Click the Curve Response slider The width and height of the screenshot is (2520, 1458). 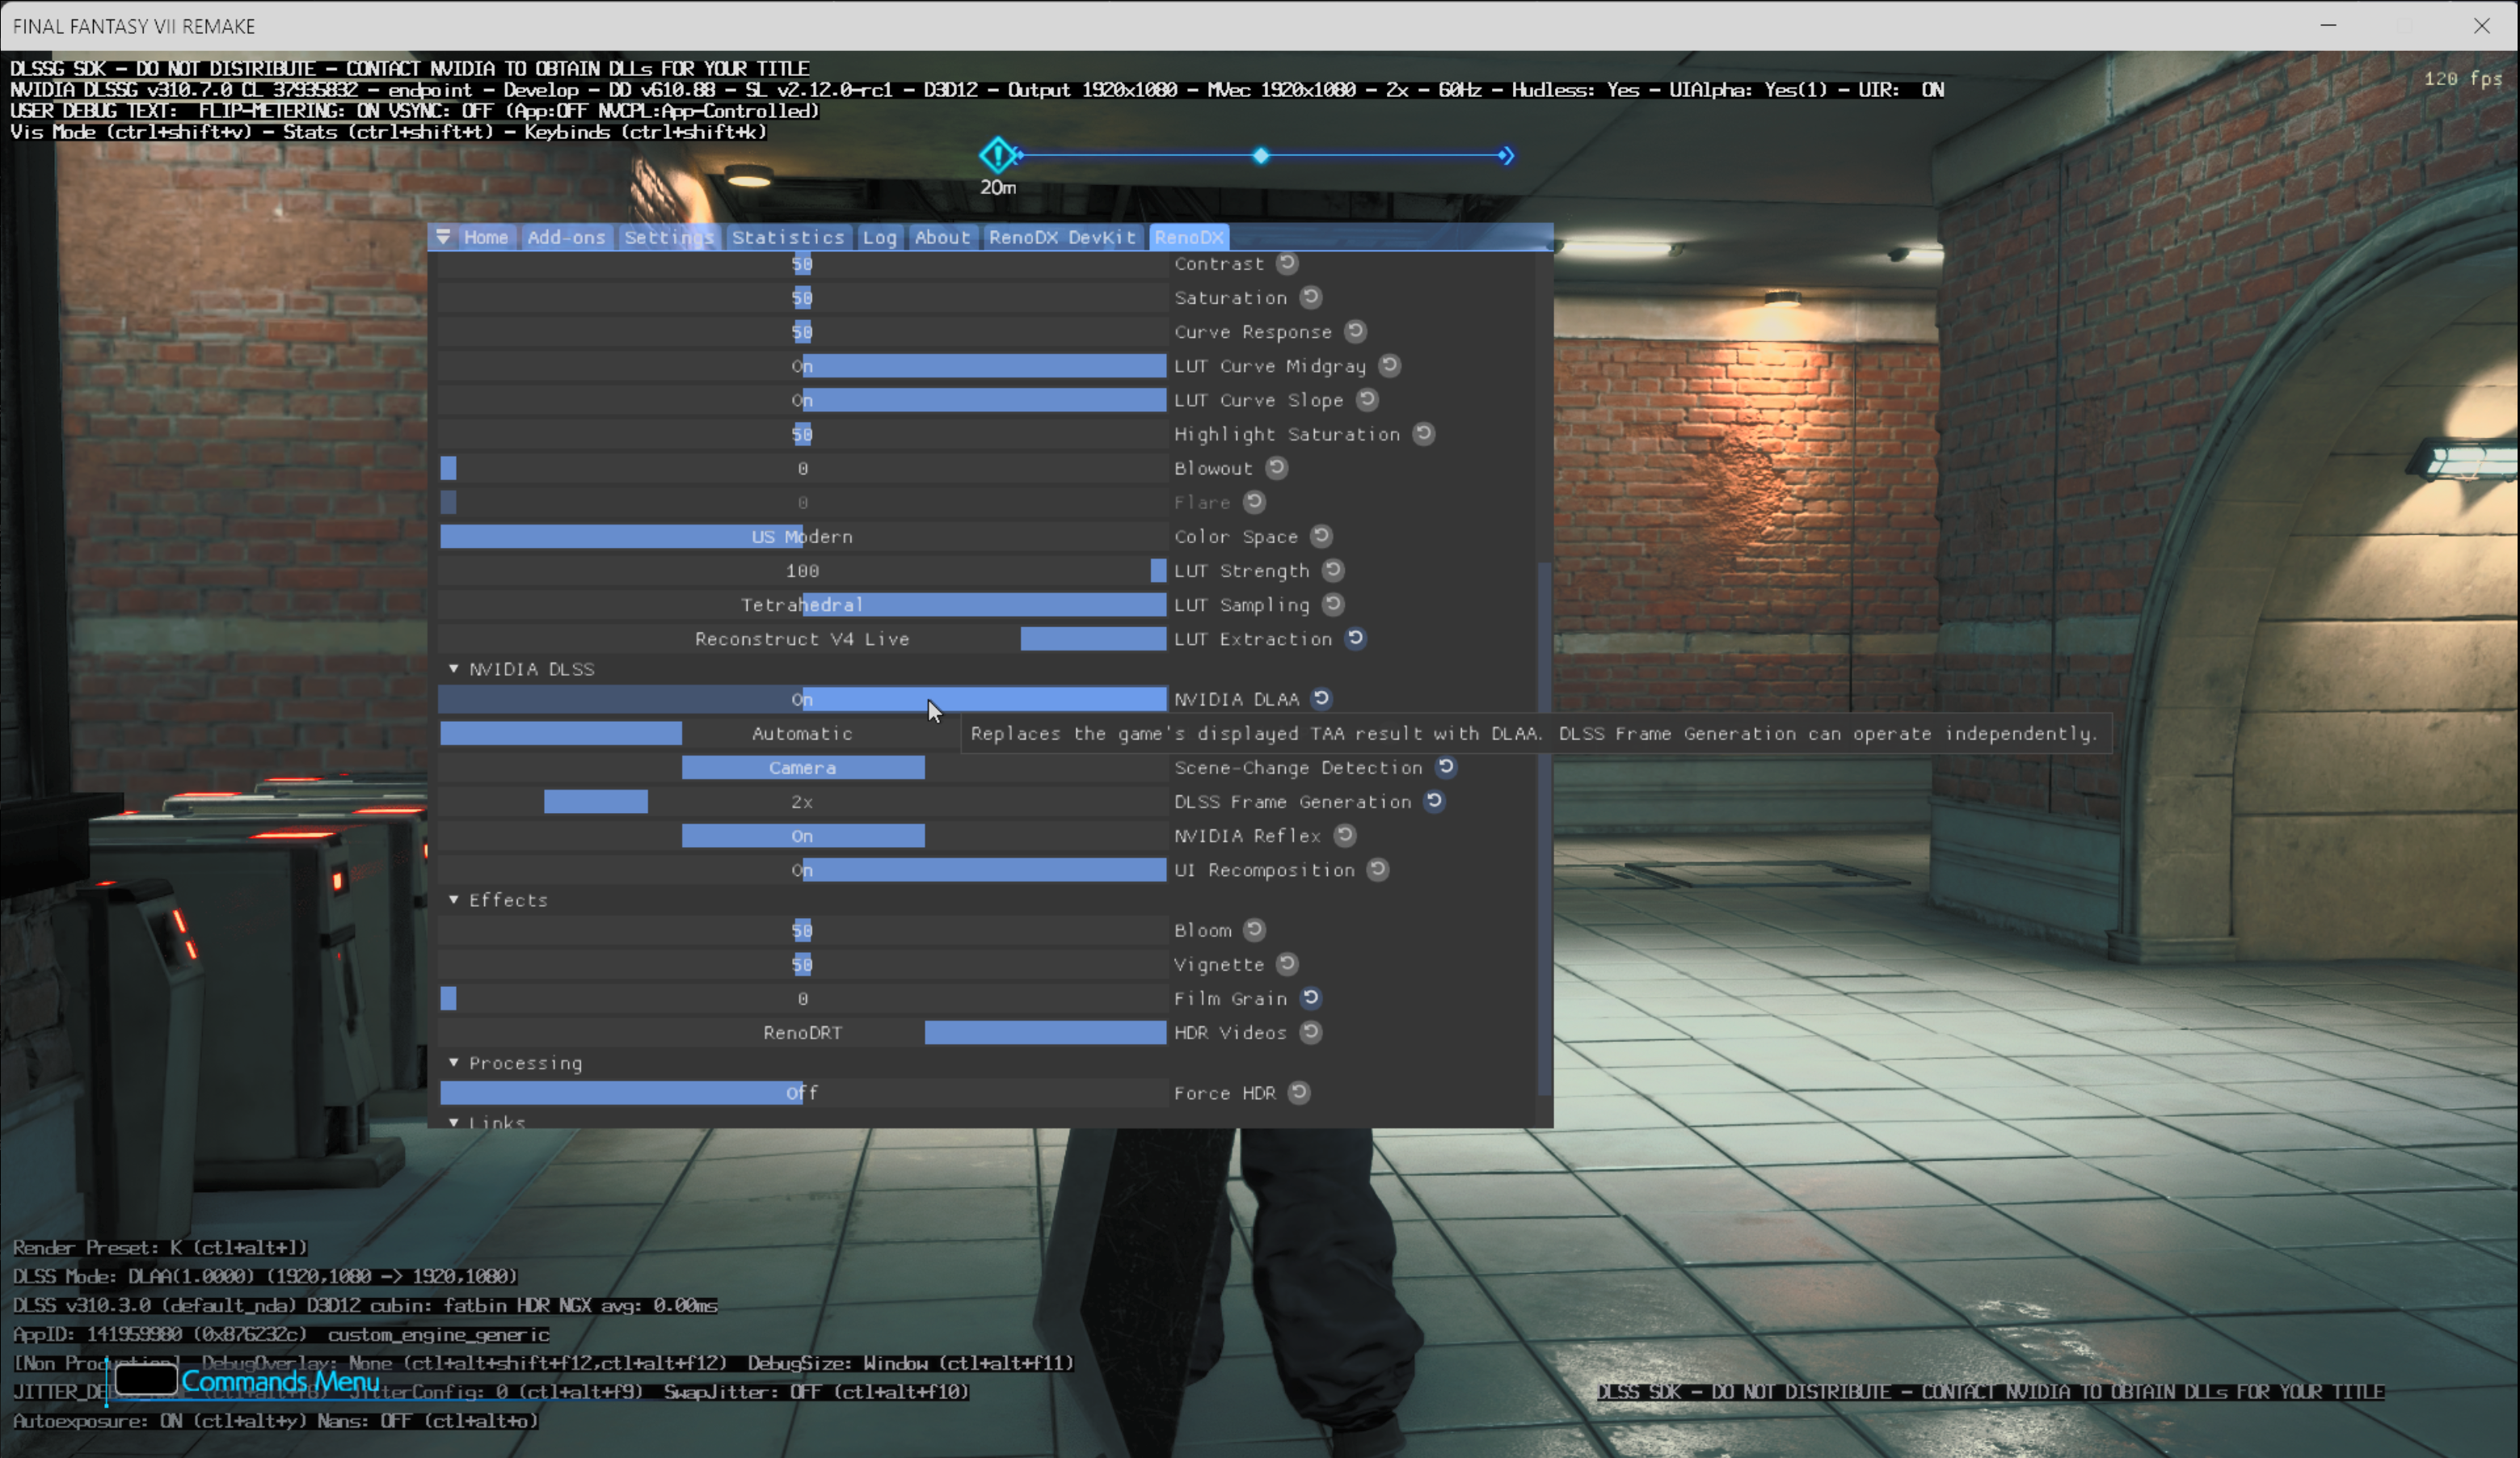803,332
